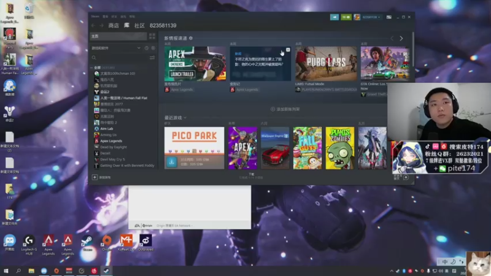Open the 下载 downloads status bar

(251, 176)
